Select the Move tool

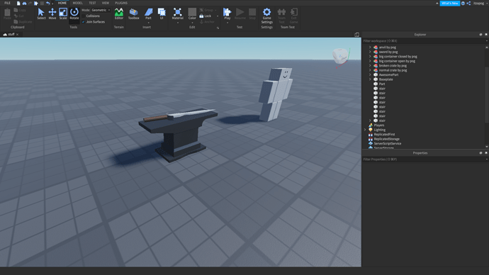(x=52, y=13)
